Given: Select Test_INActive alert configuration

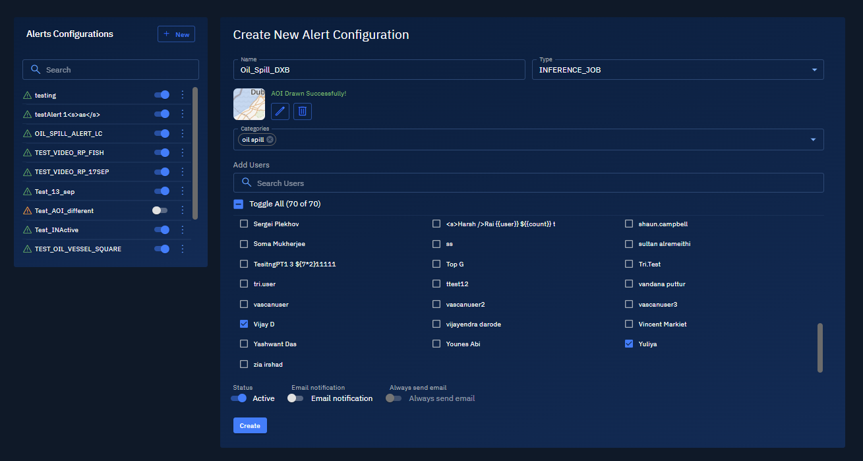Looking at the screenshot, I should (x=57, y=230).
